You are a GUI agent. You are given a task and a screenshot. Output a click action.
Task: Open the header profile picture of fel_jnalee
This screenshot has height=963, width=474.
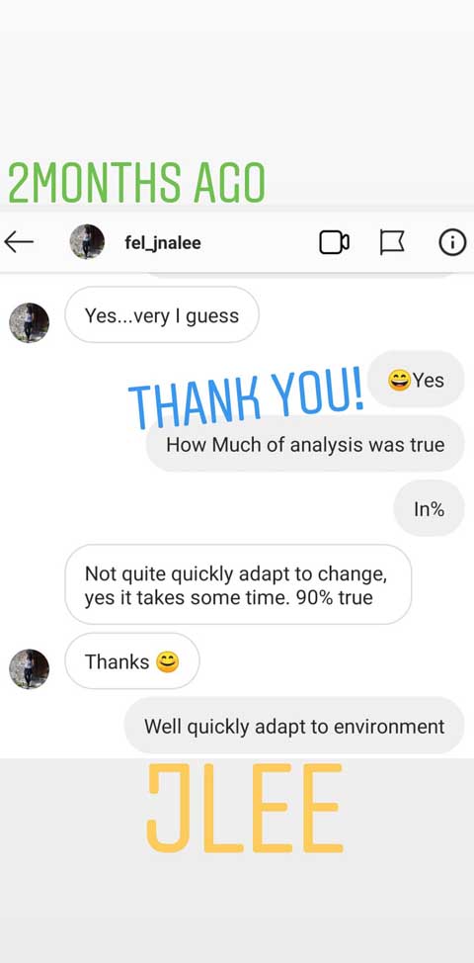pyautogui.click(x=87, y=241)
